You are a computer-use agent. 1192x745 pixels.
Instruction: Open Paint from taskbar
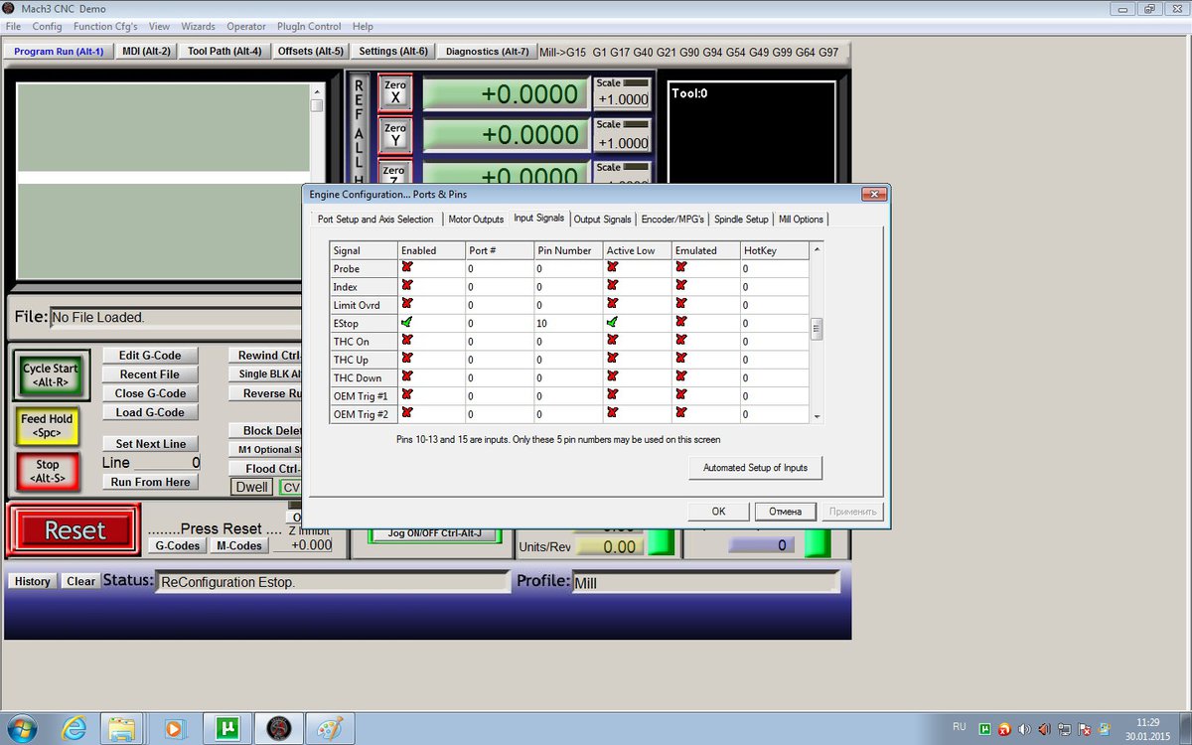pos(329,728)
